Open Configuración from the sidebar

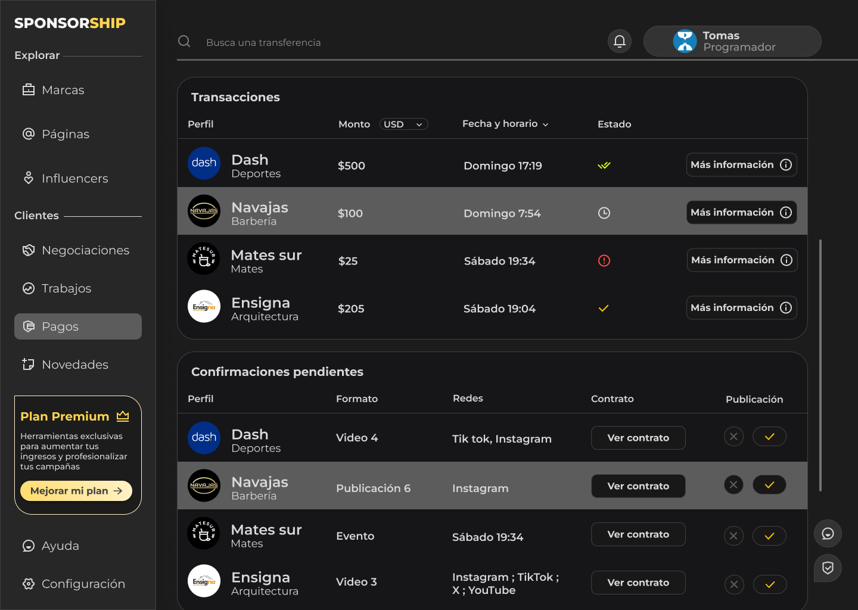point(83,584)
